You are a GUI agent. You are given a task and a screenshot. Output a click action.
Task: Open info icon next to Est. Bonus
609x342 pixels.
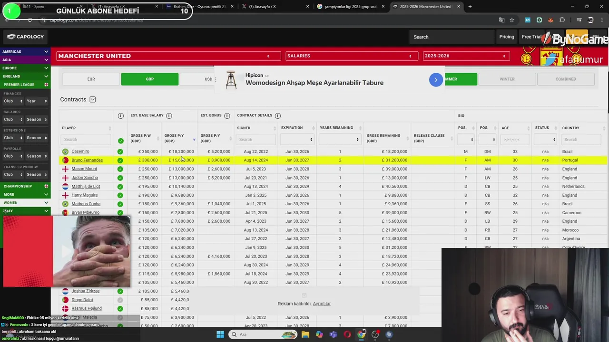[x=227, y=115]
